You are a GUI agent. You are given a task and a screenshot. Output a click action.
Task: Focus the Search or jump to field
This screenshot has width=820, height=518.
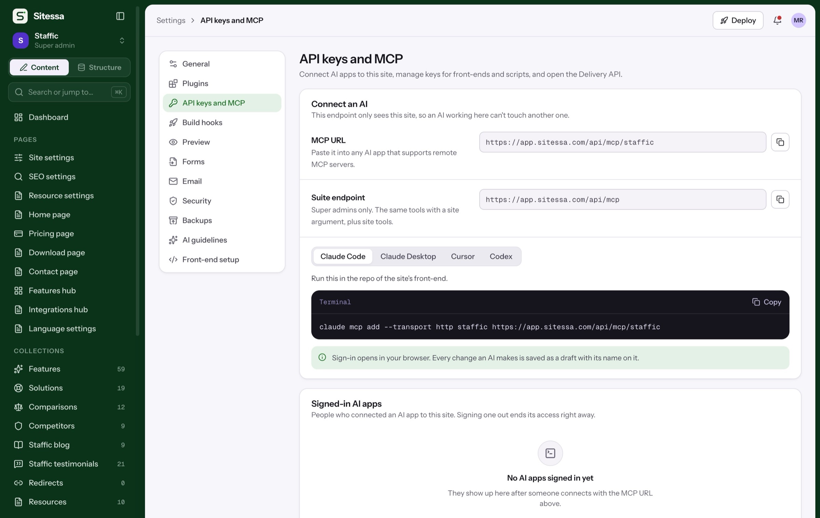69,92
